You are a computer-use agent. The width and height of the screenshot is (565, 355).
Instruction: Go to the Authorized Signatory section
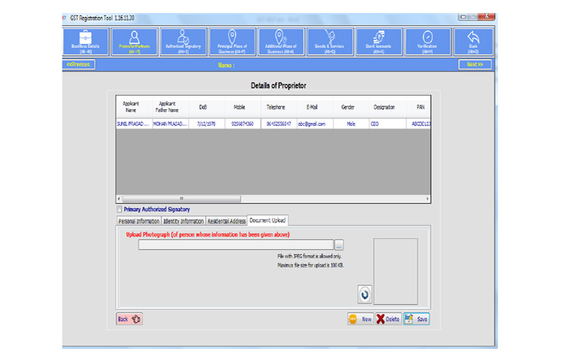tap(183, 42)
